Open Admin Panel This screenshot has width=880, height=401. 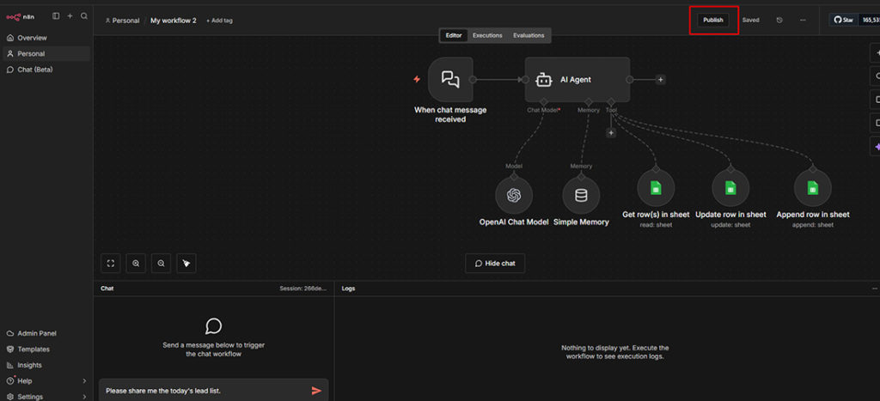pyautogui.click(x=46, y=333)
